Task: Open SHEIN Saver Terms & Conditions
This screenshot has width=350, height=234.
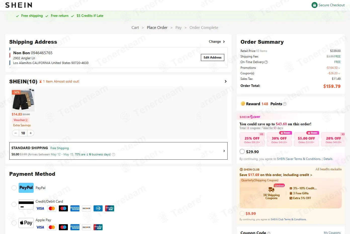Action: (x=299, y=159)
